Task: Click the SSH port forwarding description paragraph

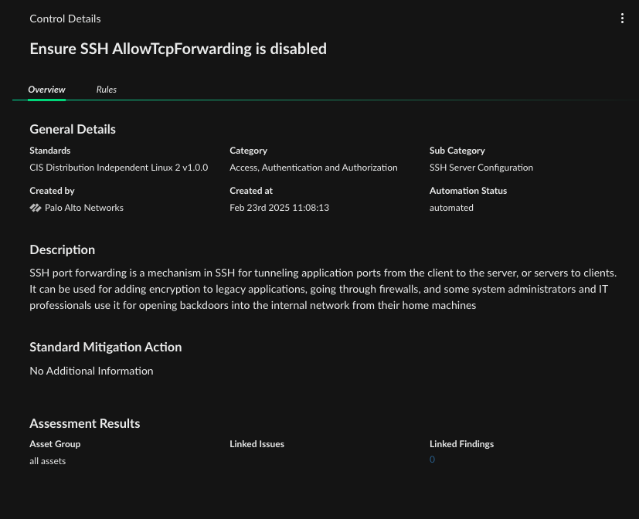Action: (x=323, y=289)
